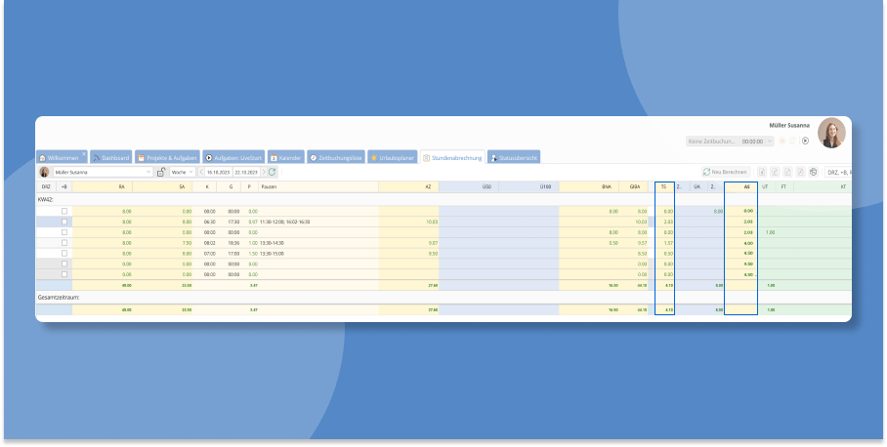
Task: Click the Neu Berechnen button
Action: (726, 172)
